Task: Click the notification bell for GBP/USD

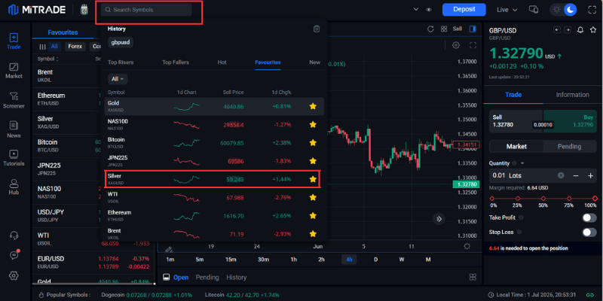Action: (580, 30)
